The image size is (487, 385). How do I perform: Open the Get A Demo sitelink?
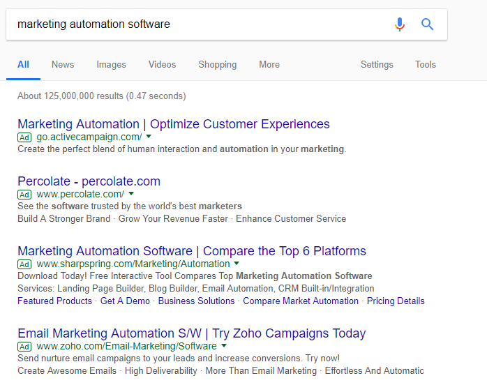(125, 301)
